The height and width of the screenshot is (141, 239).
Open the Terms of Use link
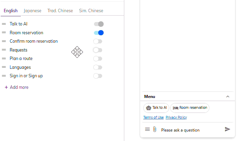pos(154,117)
